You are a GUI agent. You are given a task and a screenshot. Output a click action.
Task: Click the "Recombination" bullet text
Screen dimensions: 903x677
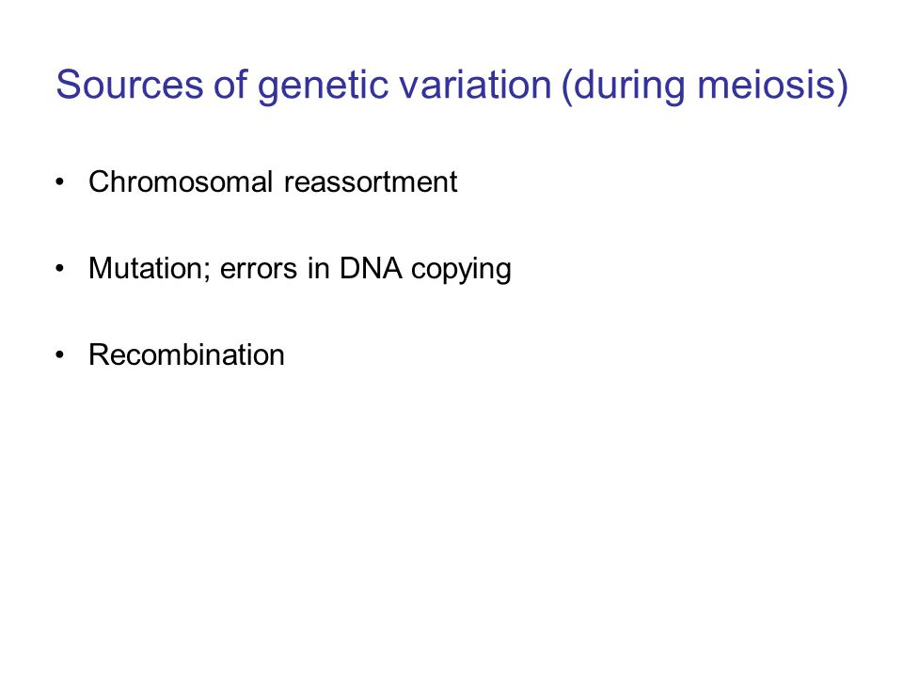pyautogui.click(x=186, y=354)
